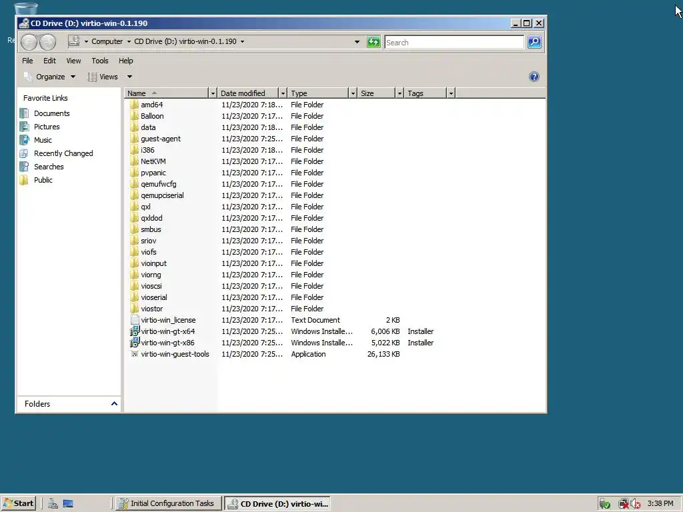The image size is (683, 512).
Task: Select the guest-agent folder name
Action: (161, 139)
